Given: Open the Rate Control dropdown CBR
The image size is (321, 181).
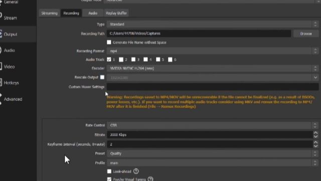Looking at the screenshot, I should click(213, 125).
